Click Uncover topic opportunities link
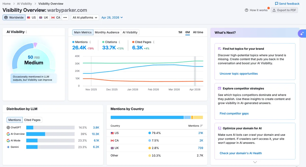Screen dimensions: 306x167 click(x=239, y=74)
